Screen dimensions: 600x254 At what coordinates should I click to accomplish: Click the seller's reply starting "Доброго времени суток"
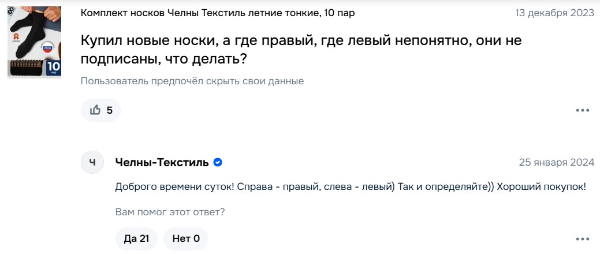350,187
